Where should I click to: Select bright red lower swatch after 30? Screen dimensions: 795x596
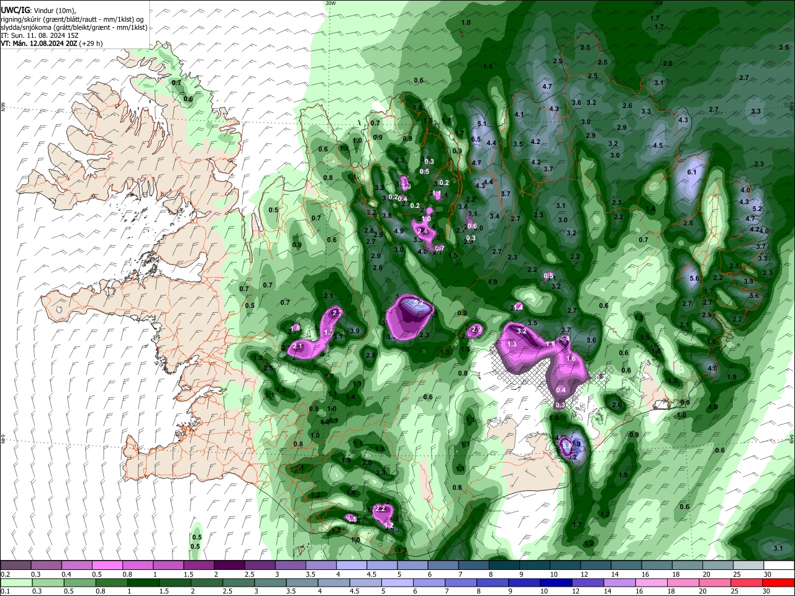click(779, 582)
